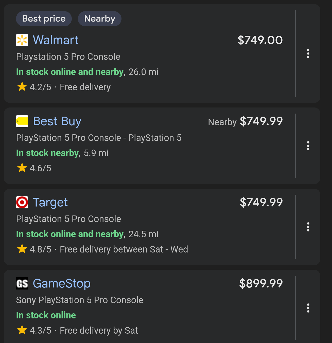This screenshot has width=332, height=343.
Task: Visit the GameStop store link
Action: (62, 283)
